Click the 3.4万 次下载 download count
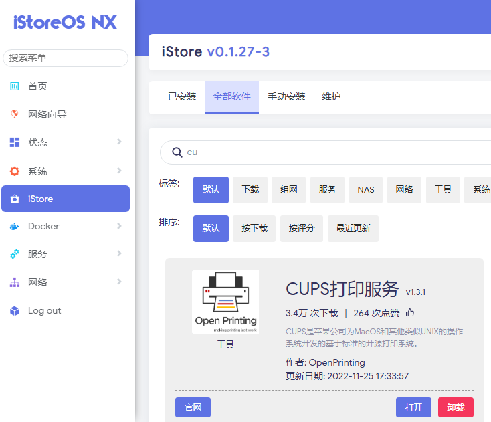 tap(312, 313)
